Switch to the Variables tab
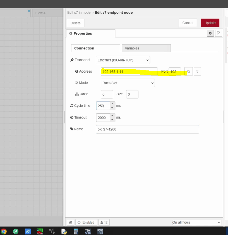 [146, 48]
